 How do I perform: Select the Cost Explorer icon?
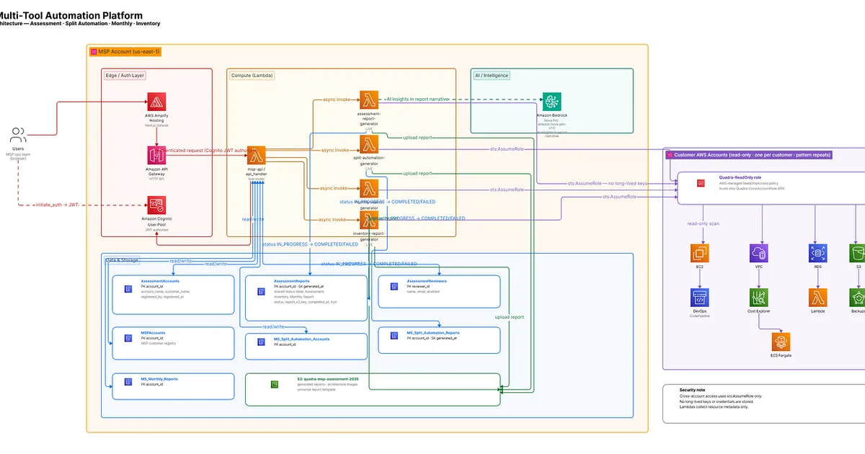pyautogui.click(x=758, y=298)
